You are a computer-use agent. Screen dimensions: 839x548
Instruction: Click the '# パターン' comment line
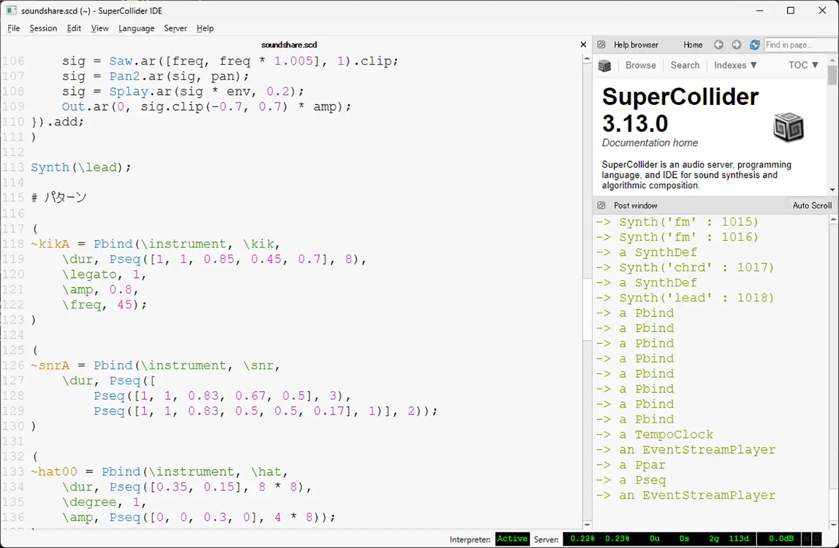coord(58,197)
